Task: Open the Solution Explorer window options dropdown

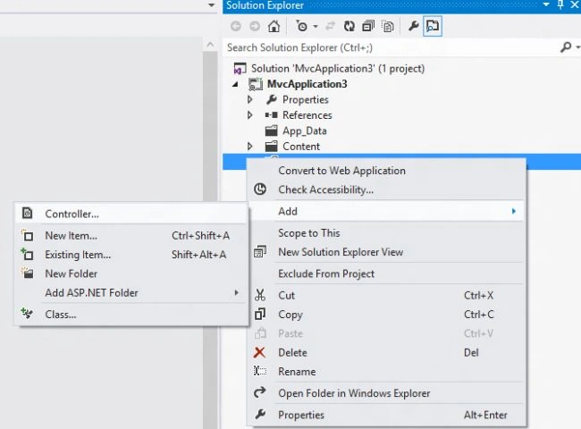Action: tap(546, 4)
